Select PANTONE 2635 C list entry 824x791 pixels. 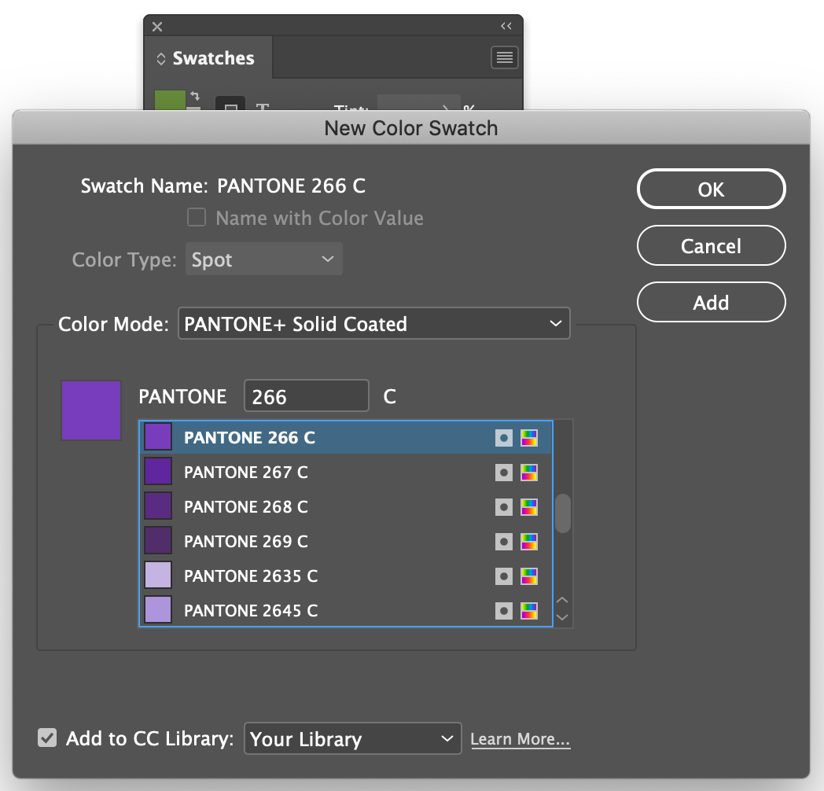pyautogui.click(x=346, y=576)
